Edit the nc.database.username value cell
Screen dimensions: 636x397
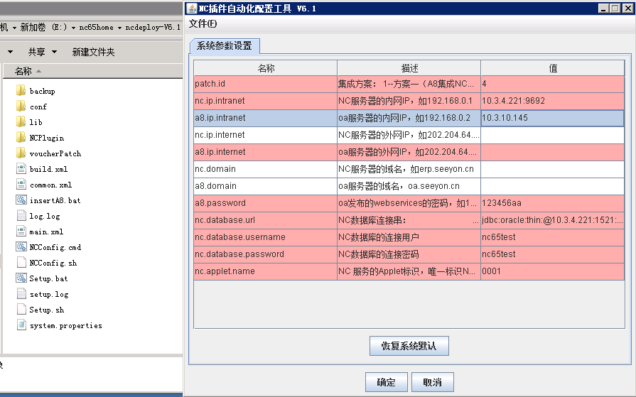(x=552, y=237)
